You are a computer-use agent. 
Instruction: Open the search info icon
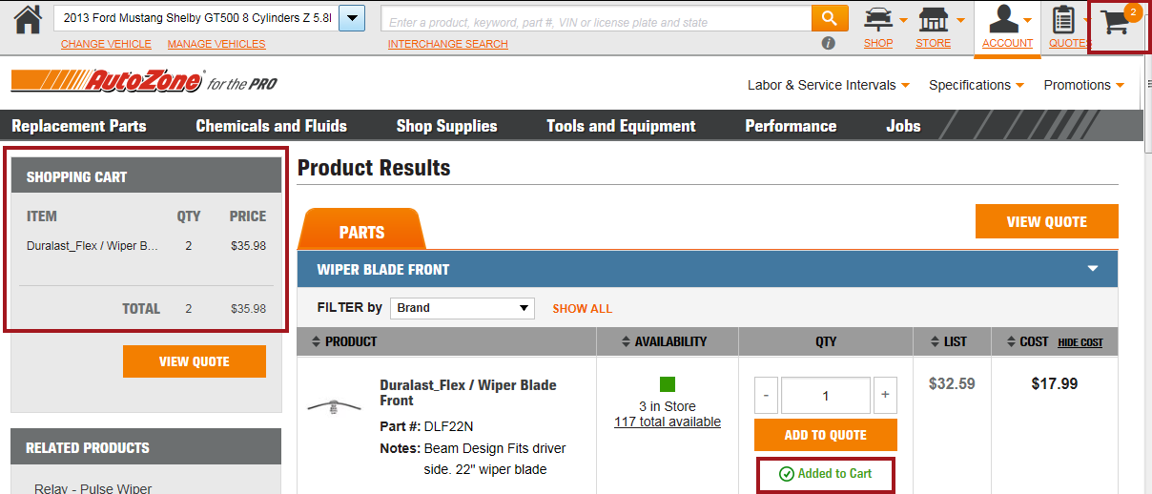pos(828,43)
